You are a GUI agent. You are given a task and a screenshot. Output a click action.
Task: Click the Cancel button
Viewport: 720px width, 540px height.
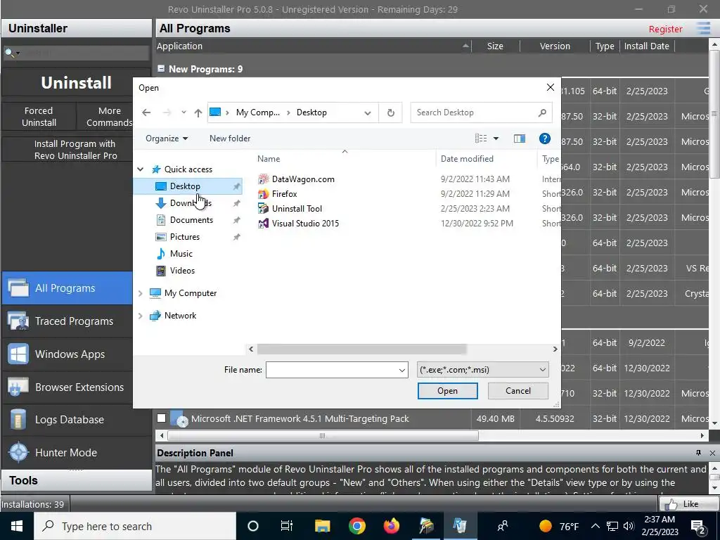tap(518, 391)
